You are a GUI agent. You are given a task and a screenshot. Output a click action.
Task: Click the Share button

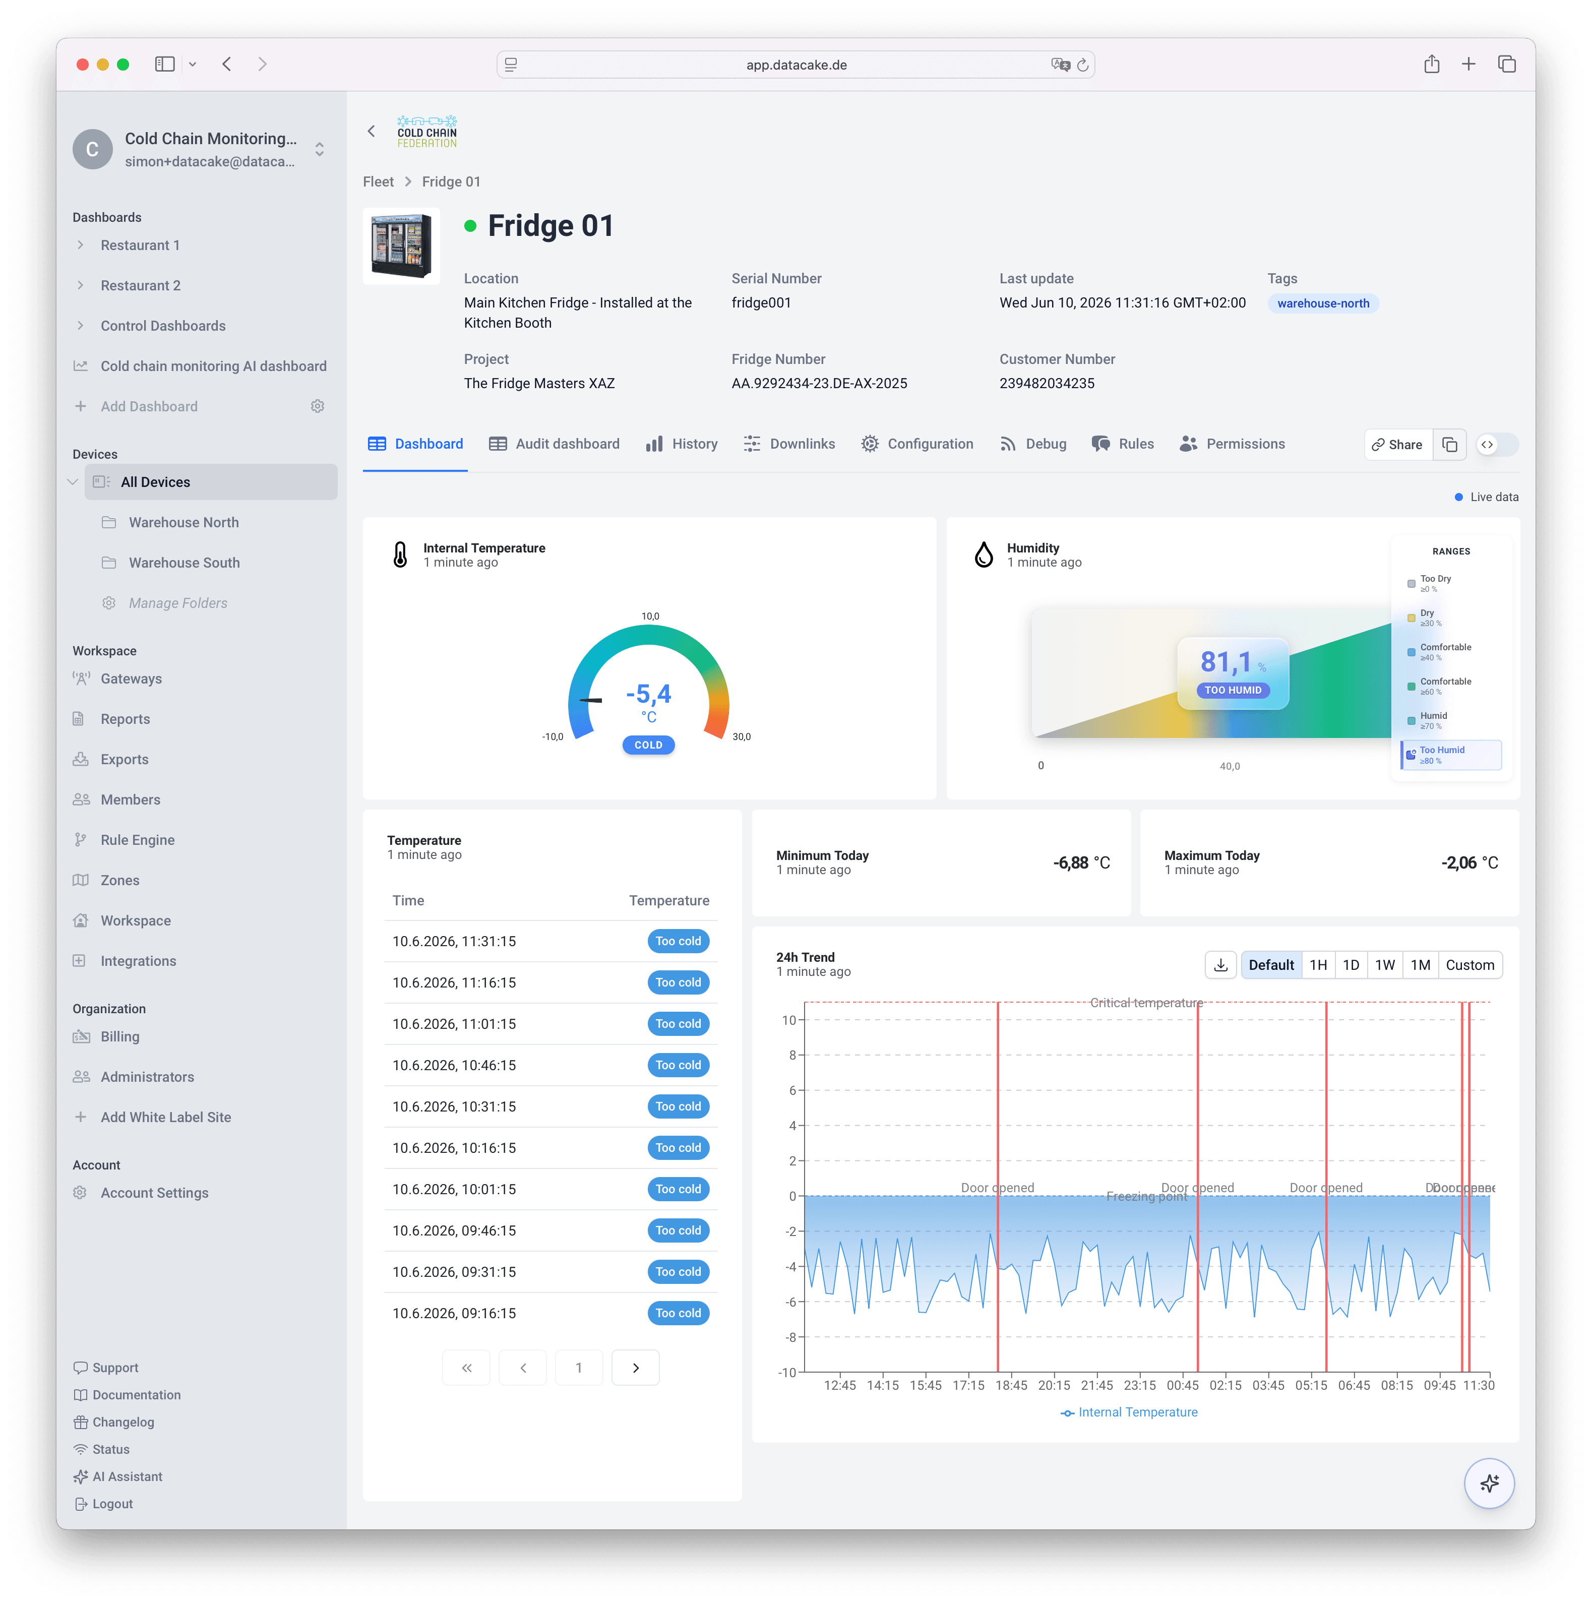1398,445
